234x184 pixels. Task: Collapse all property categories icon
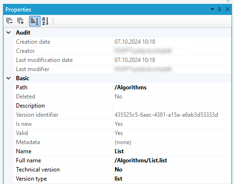(9, 21)
